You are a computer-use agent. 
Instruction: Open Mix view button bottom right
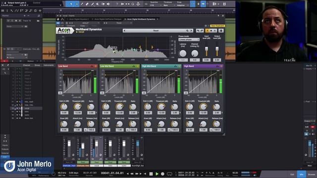(x=302, y=175)
